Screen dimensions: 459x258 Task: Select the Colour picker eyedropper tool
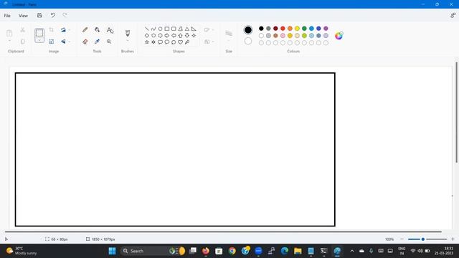(98, 42)
